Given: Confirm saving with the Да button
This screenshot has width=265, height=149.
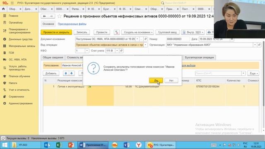Looking at the screenshot, I should coord(156,81).
